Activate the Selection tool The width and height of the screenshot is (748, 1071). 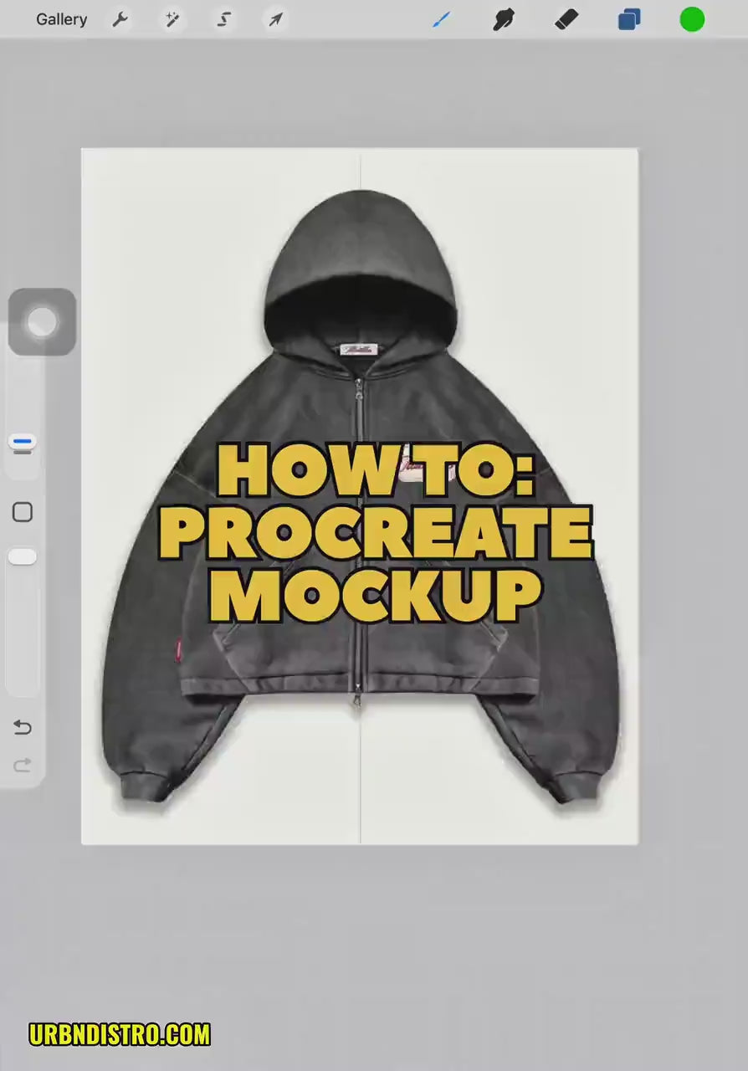click(x=223, y=19)
